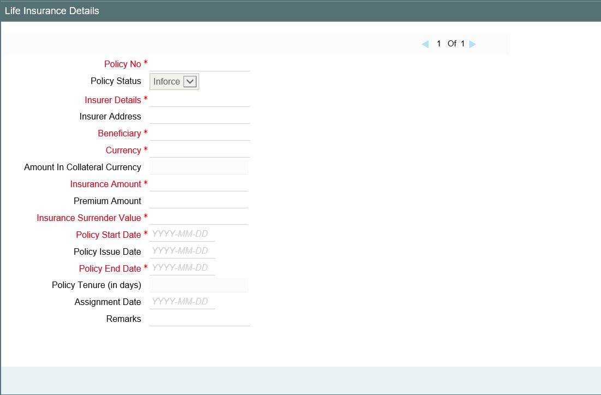
Task: Click the Currency input field
Action: [x=200, y=150]
